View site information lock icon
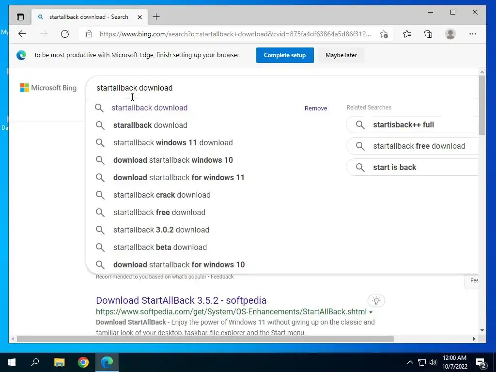496x372 pixels. (x=89, y=34)
